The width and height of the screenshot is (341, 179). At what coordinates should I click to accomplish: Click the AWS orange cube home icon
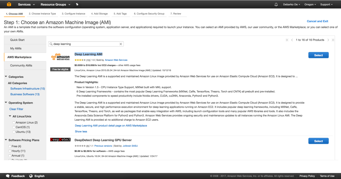click(9, 4)
